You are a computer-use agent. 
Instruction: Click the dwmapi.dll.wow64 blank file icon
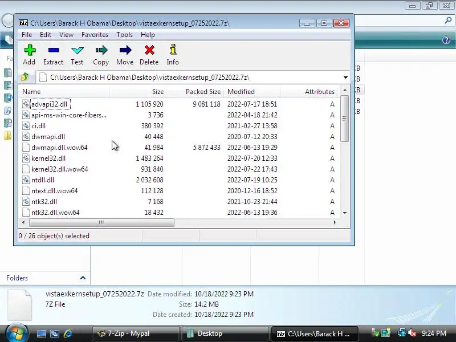pos(26,148)
